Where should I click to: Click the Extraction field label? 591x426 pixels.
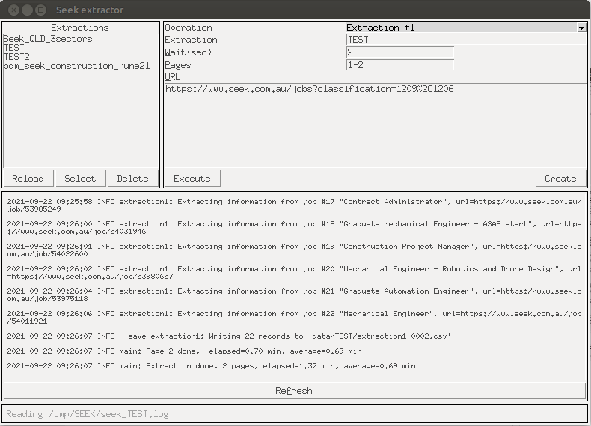(x=191, y=40)
